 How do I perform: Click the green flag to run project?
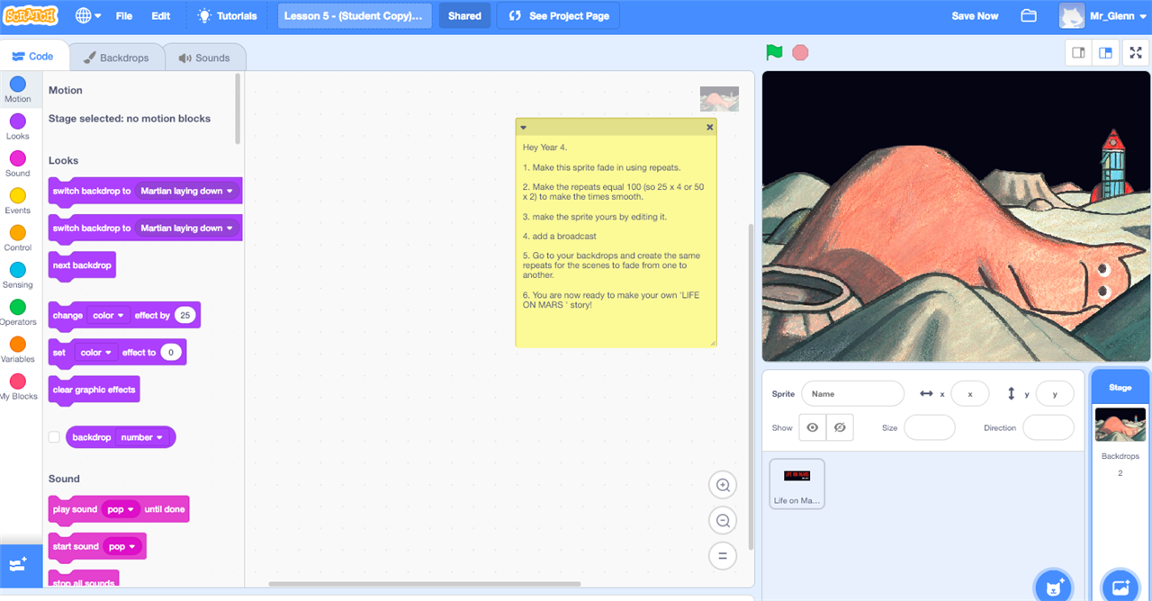tap(774, 53)
